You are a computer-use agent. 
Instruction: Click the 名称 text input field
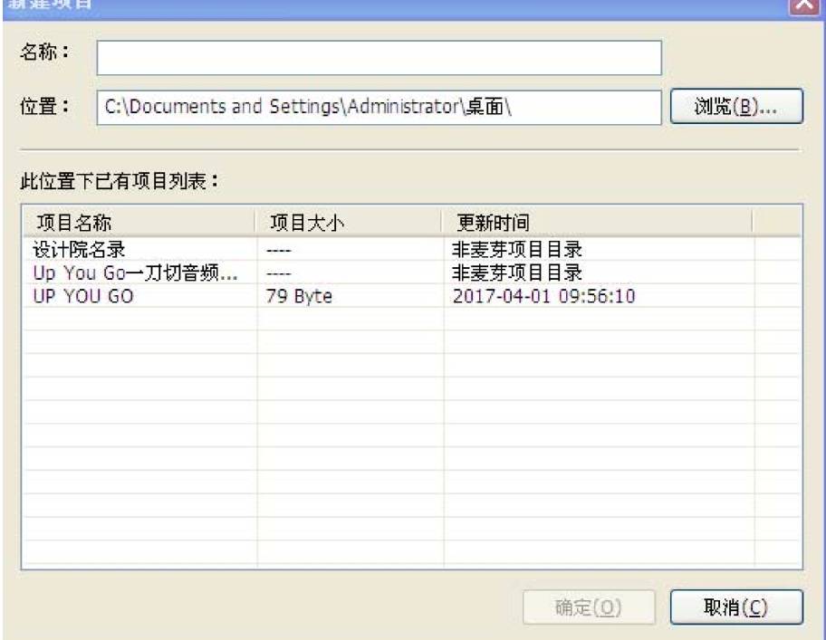coord(379,58)
